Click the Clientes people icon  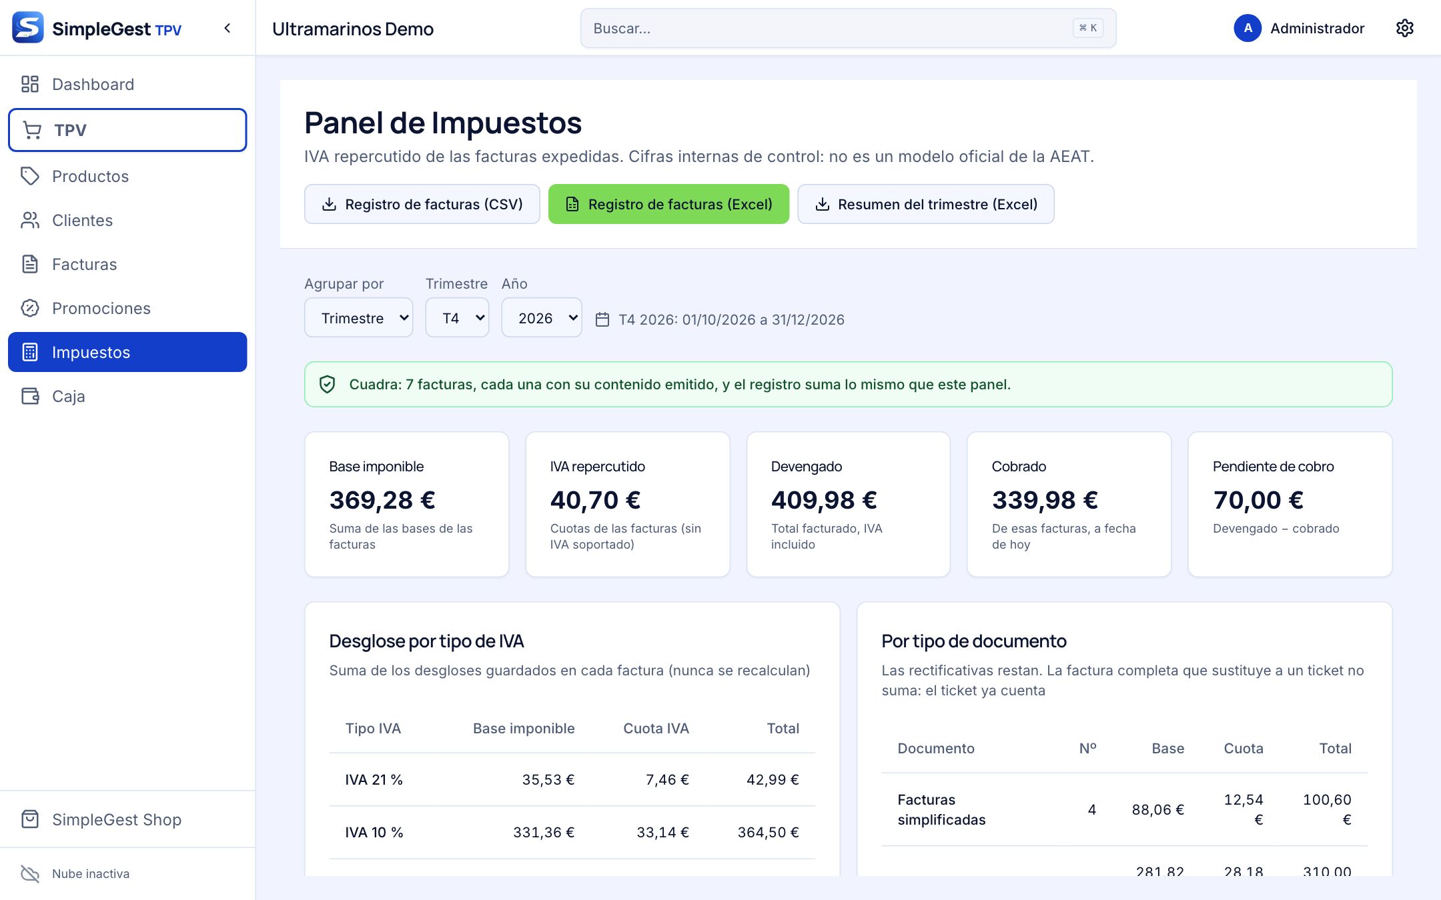[30, 220]
